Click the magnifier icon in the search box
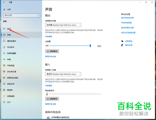The height and width of the screenshot is (120, 156). 38,16
